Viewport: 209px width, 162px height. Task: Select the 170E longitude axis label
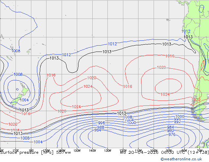click(x=15, y=151)
